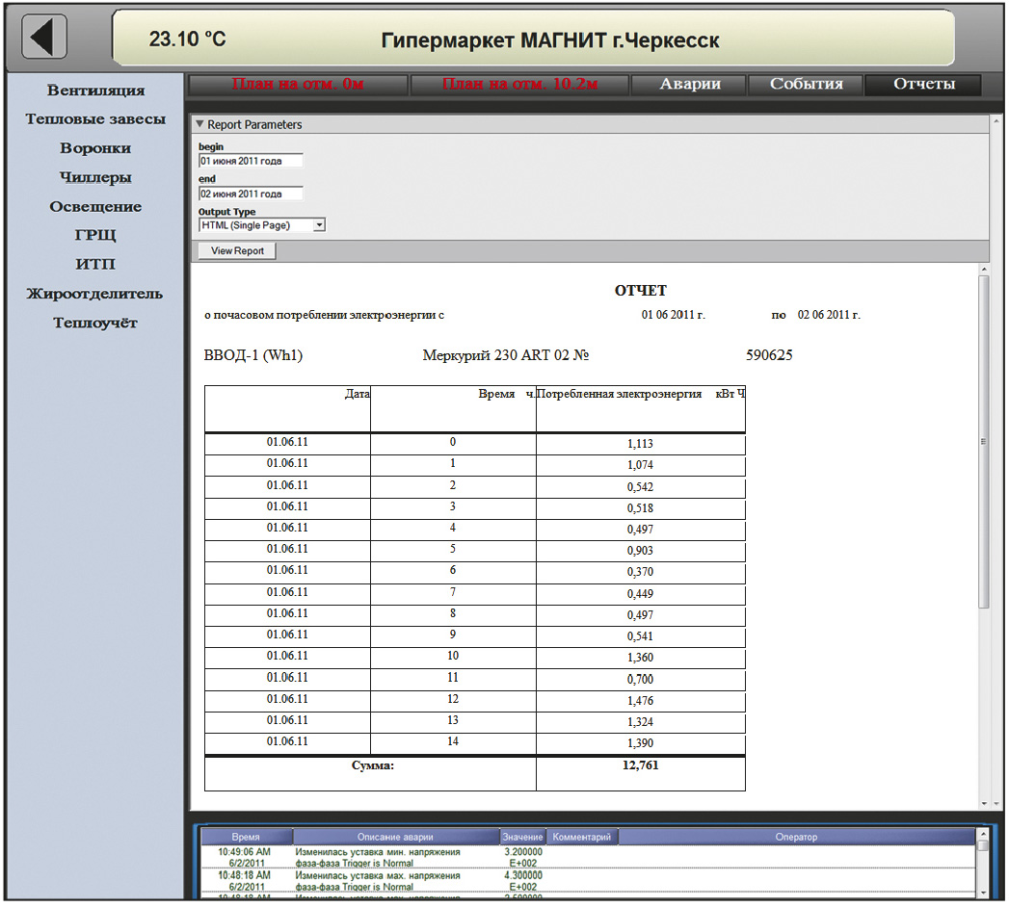Screen dimensions: 1009x907
Task: Click the begin date input field
Action: (x=251, y=161)
